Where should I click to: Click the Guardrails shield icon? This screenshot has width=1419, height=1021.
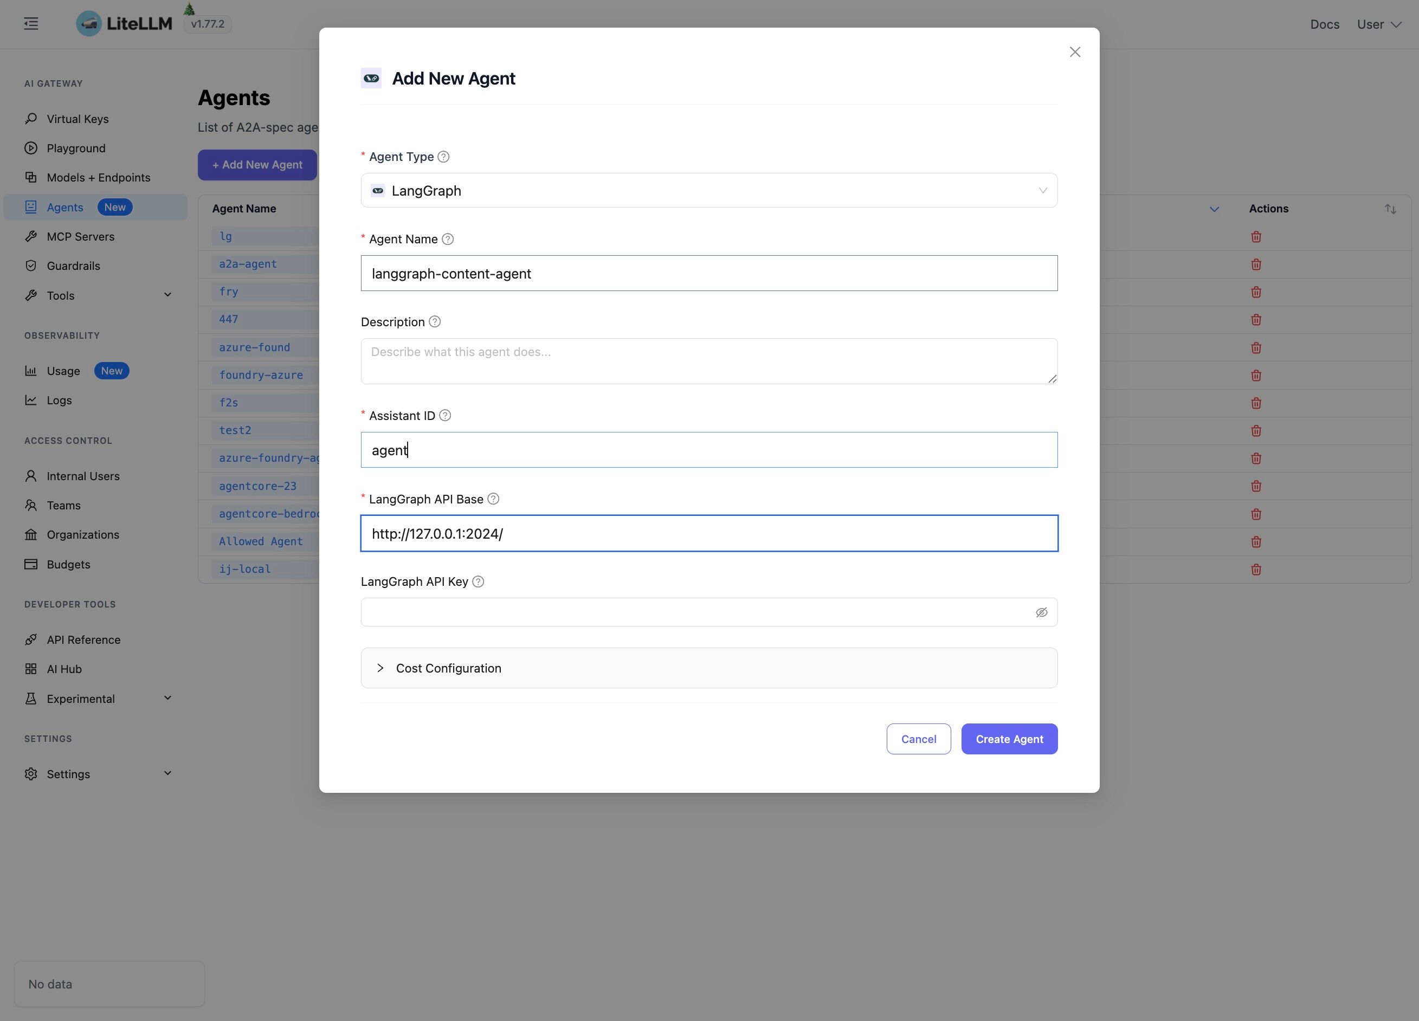point(31,265)
